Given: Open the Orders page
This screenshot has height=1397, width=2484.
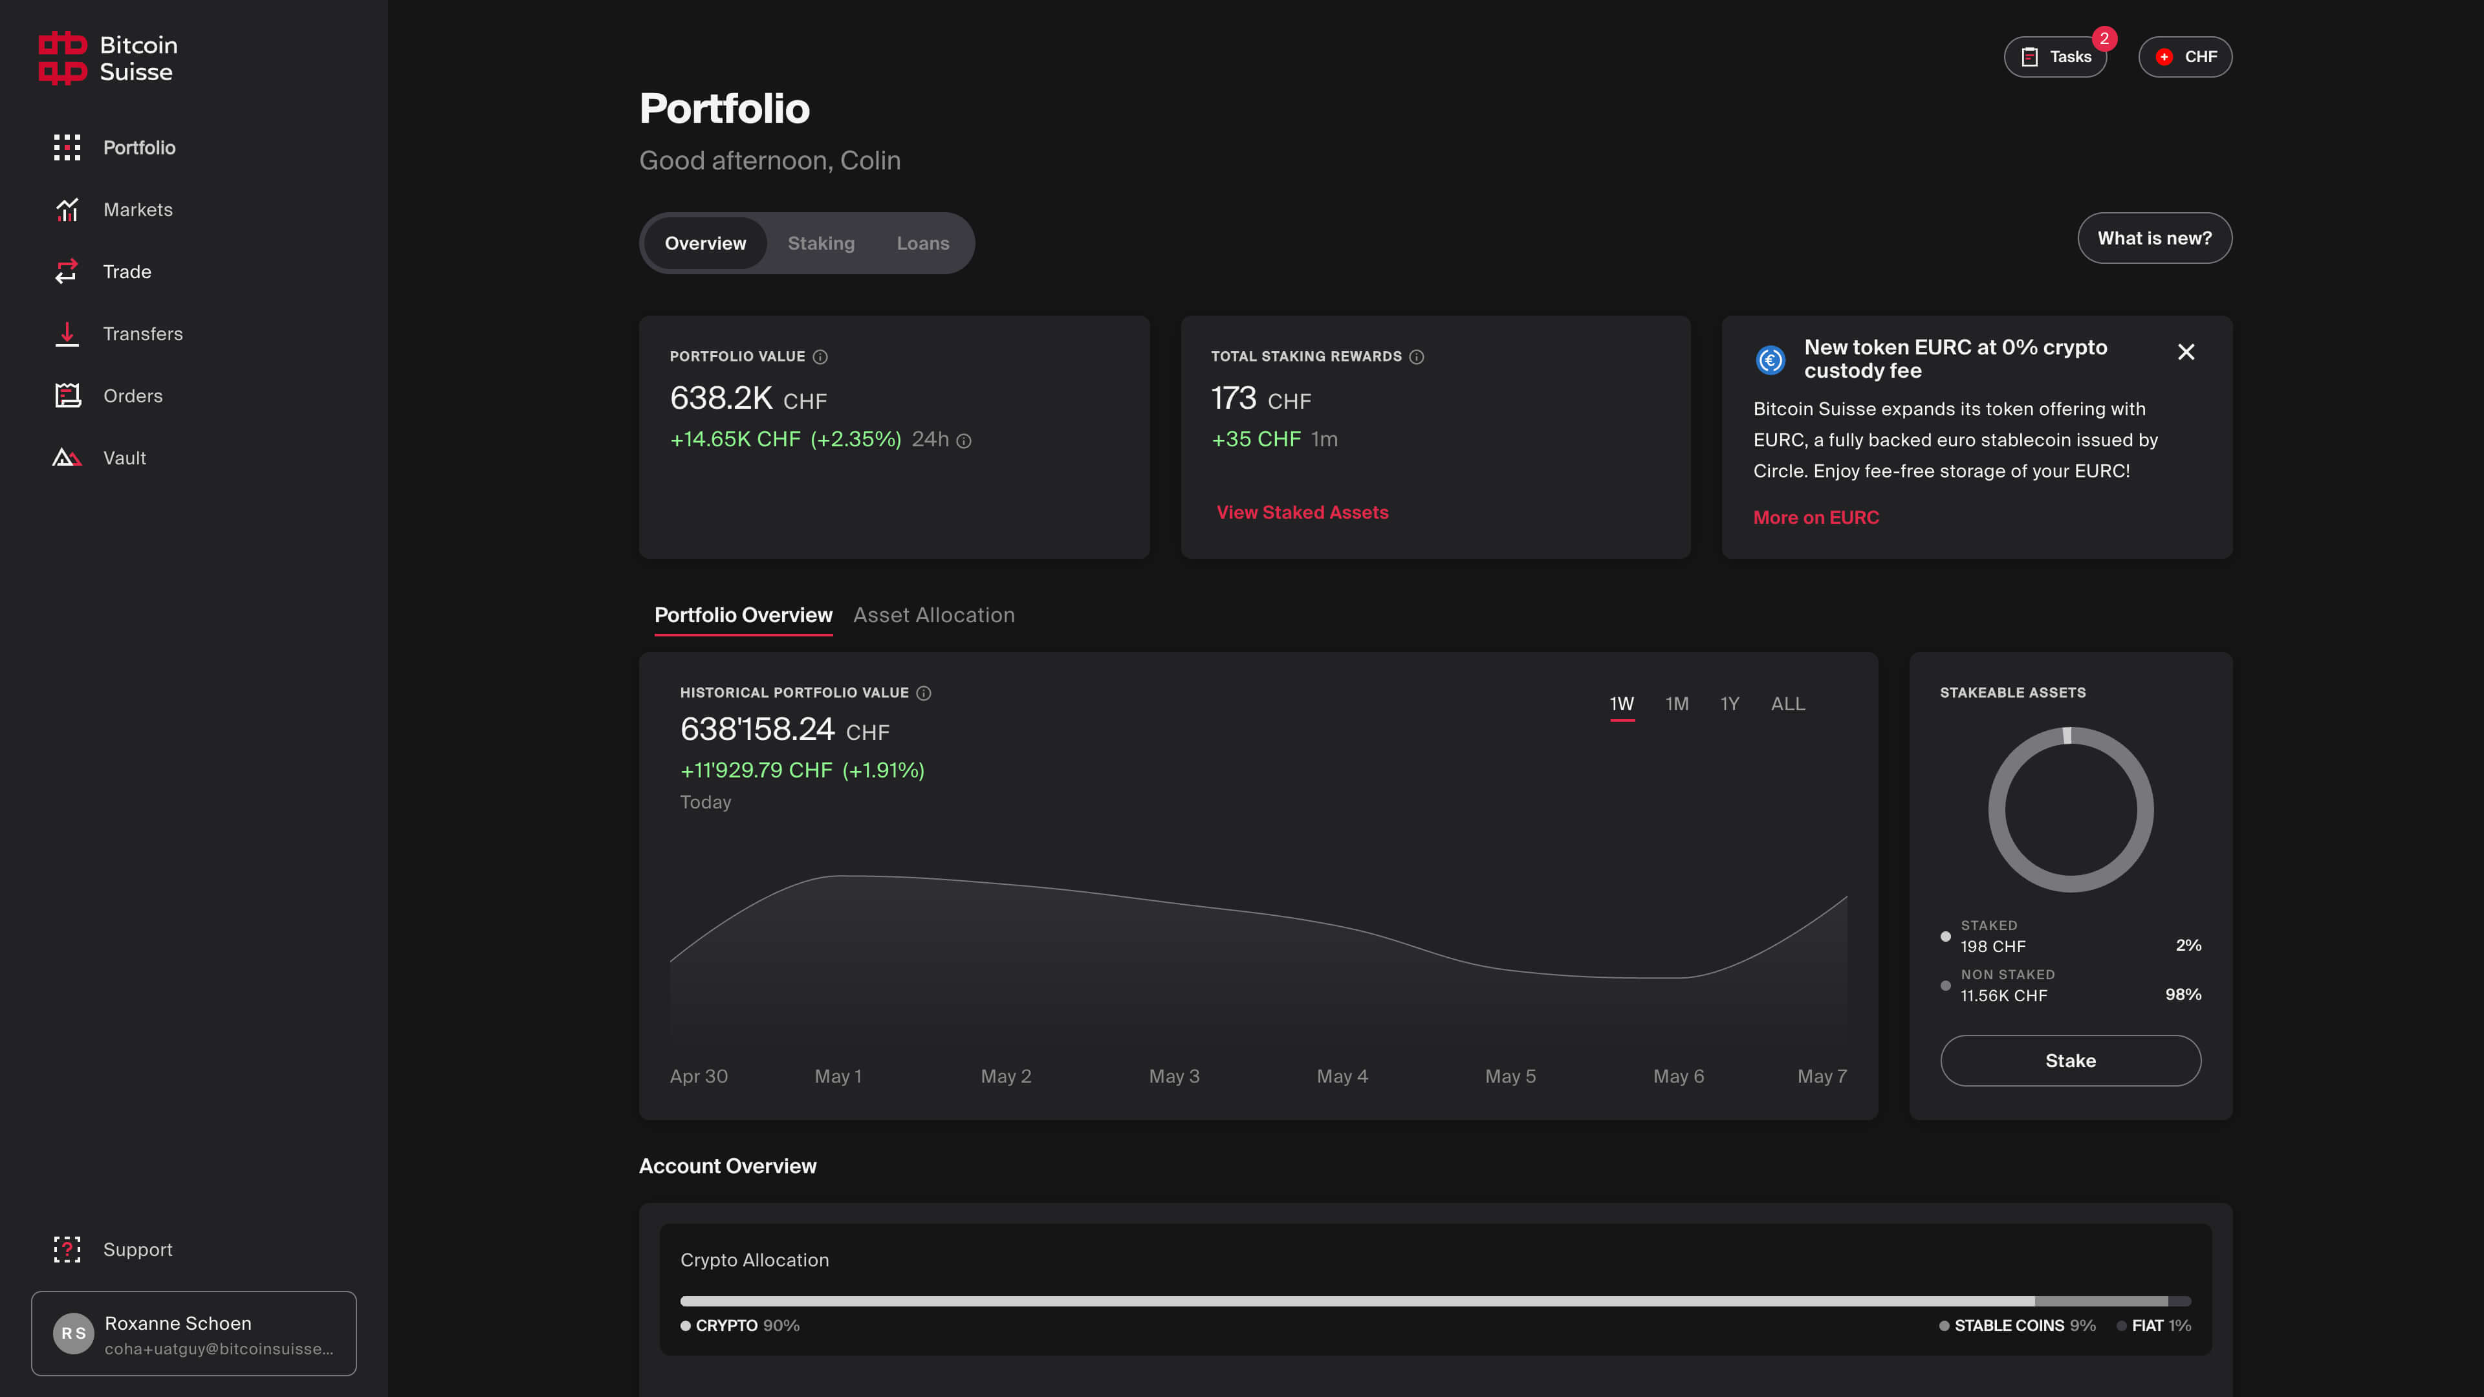Looking at the screenshot, I should click(x=133, y=396).
